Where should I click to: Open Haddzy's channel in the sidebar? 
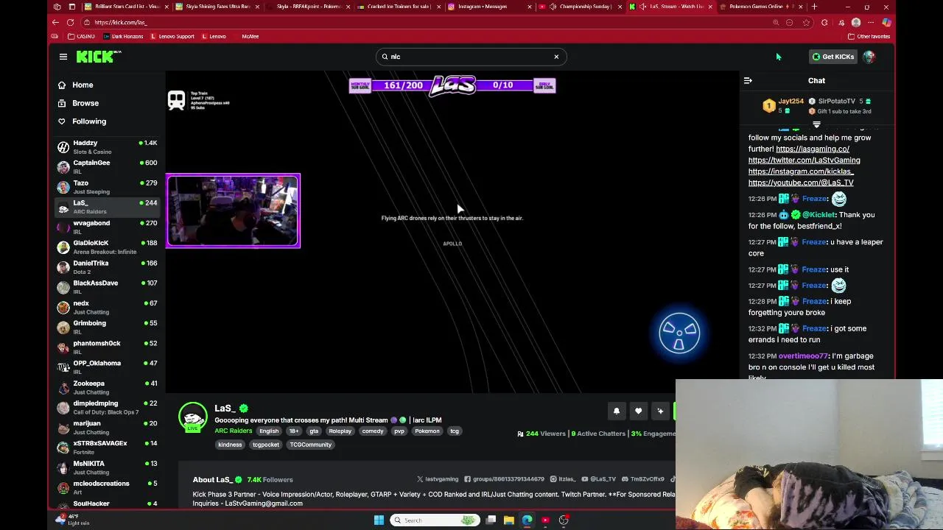coord(108,147)
